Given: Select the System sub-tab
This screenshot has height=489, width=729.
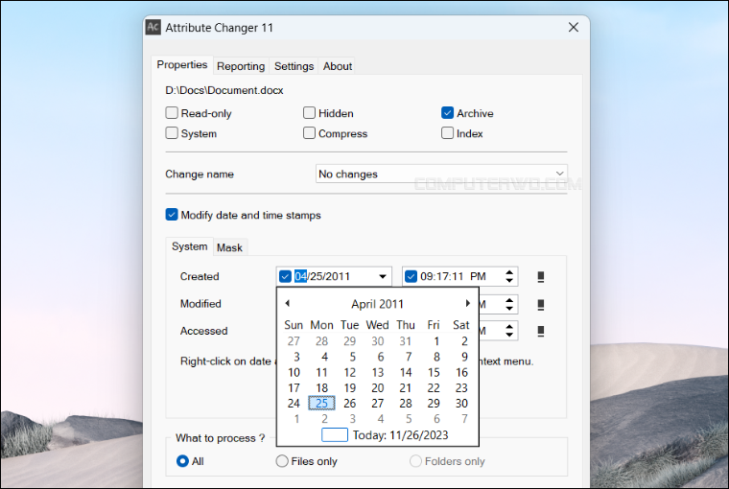Looking at the screenshot, I should point(189,246).
